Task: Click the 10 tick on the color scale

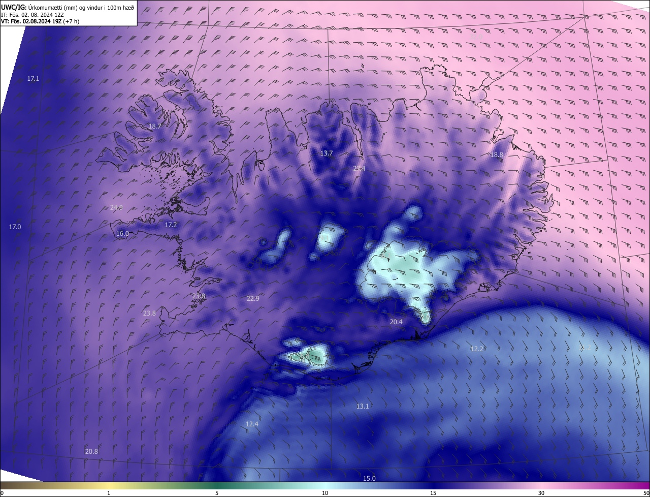Action: click(x=325, y=493)
